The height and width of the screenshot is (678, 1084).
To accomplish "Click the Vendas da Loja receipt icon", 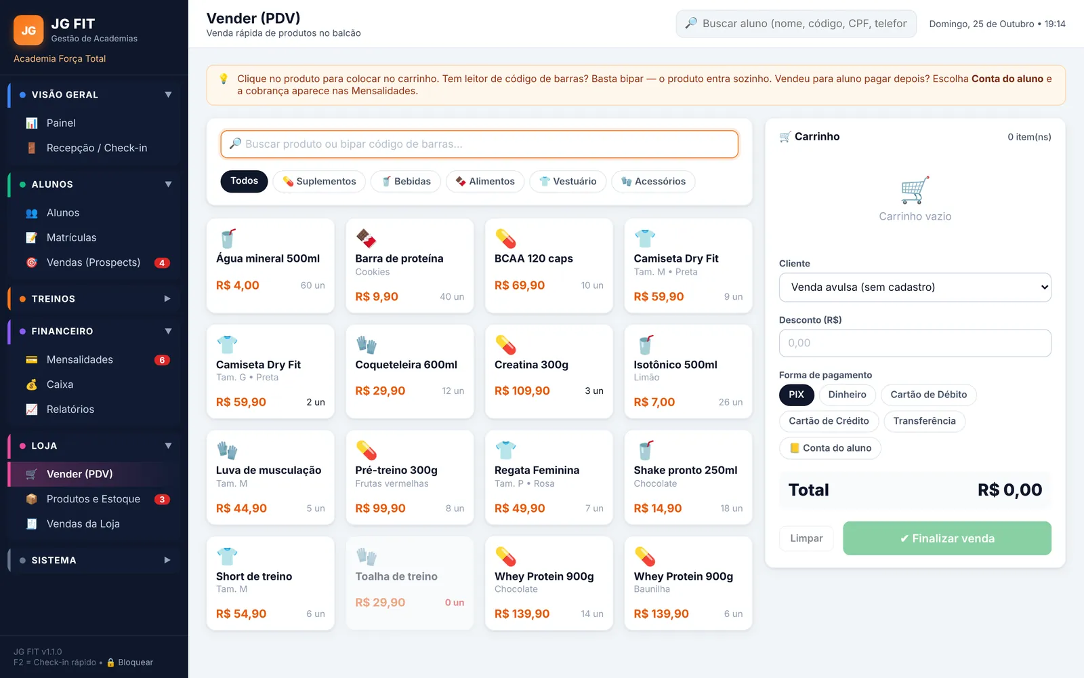I will click(32, 523).
